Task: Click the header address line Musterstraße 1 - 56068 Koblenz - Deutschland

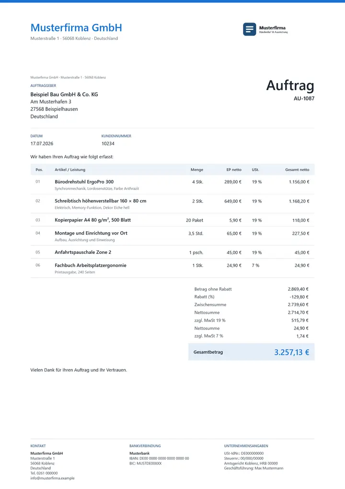Action: tap(74, 38)
